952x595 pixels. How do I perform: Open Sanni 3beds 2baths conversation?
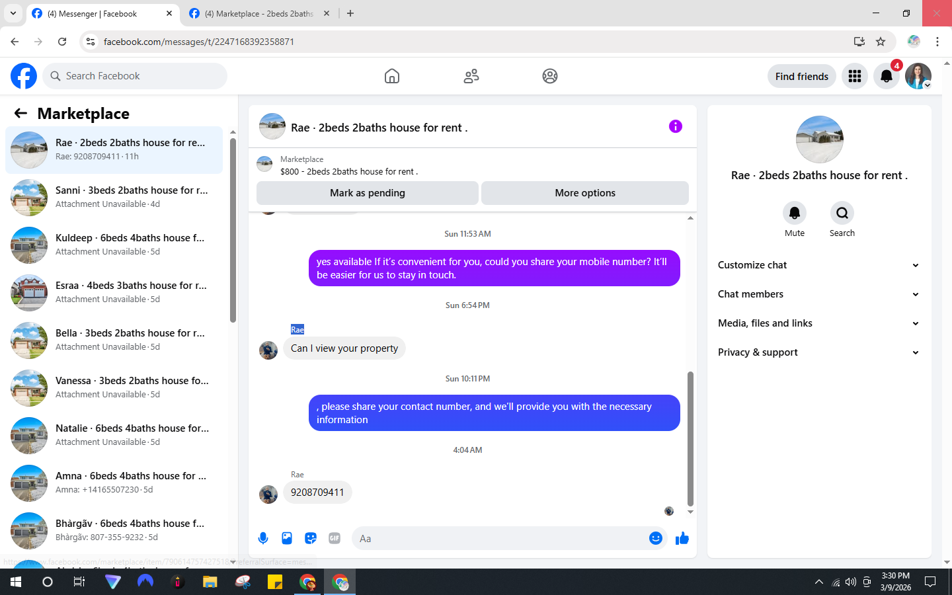(114, 198)
